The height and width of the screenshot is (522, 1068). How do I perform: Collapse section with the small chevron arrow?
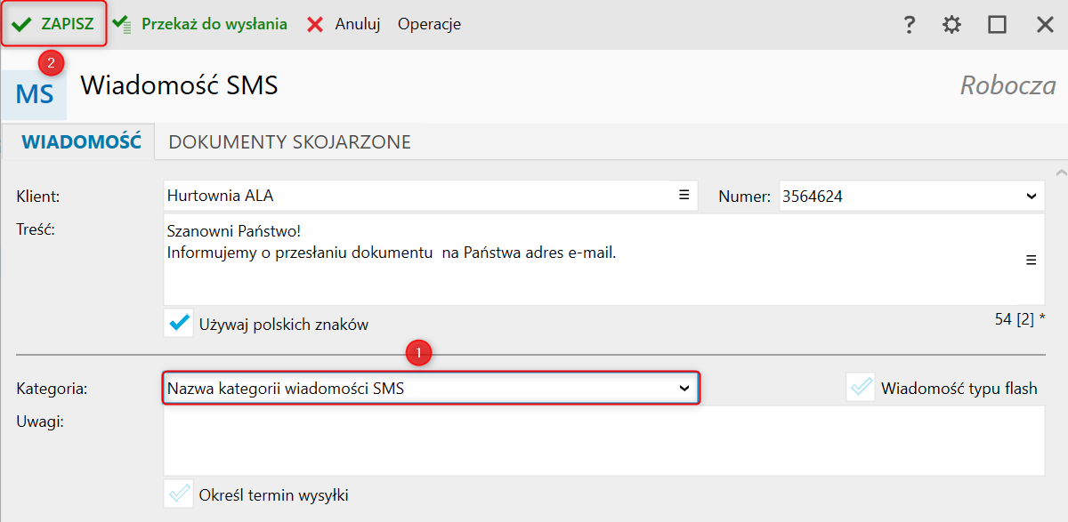point(1060,172)
